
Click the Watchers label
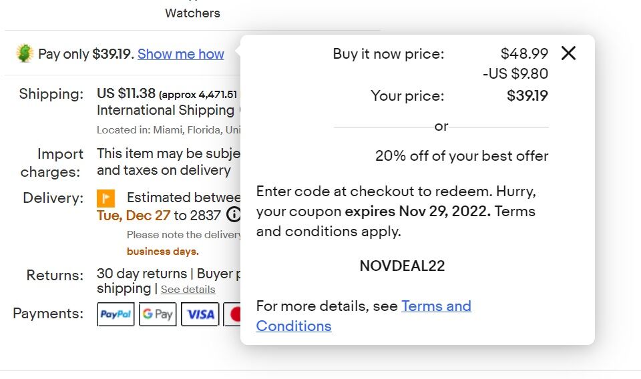192,13
